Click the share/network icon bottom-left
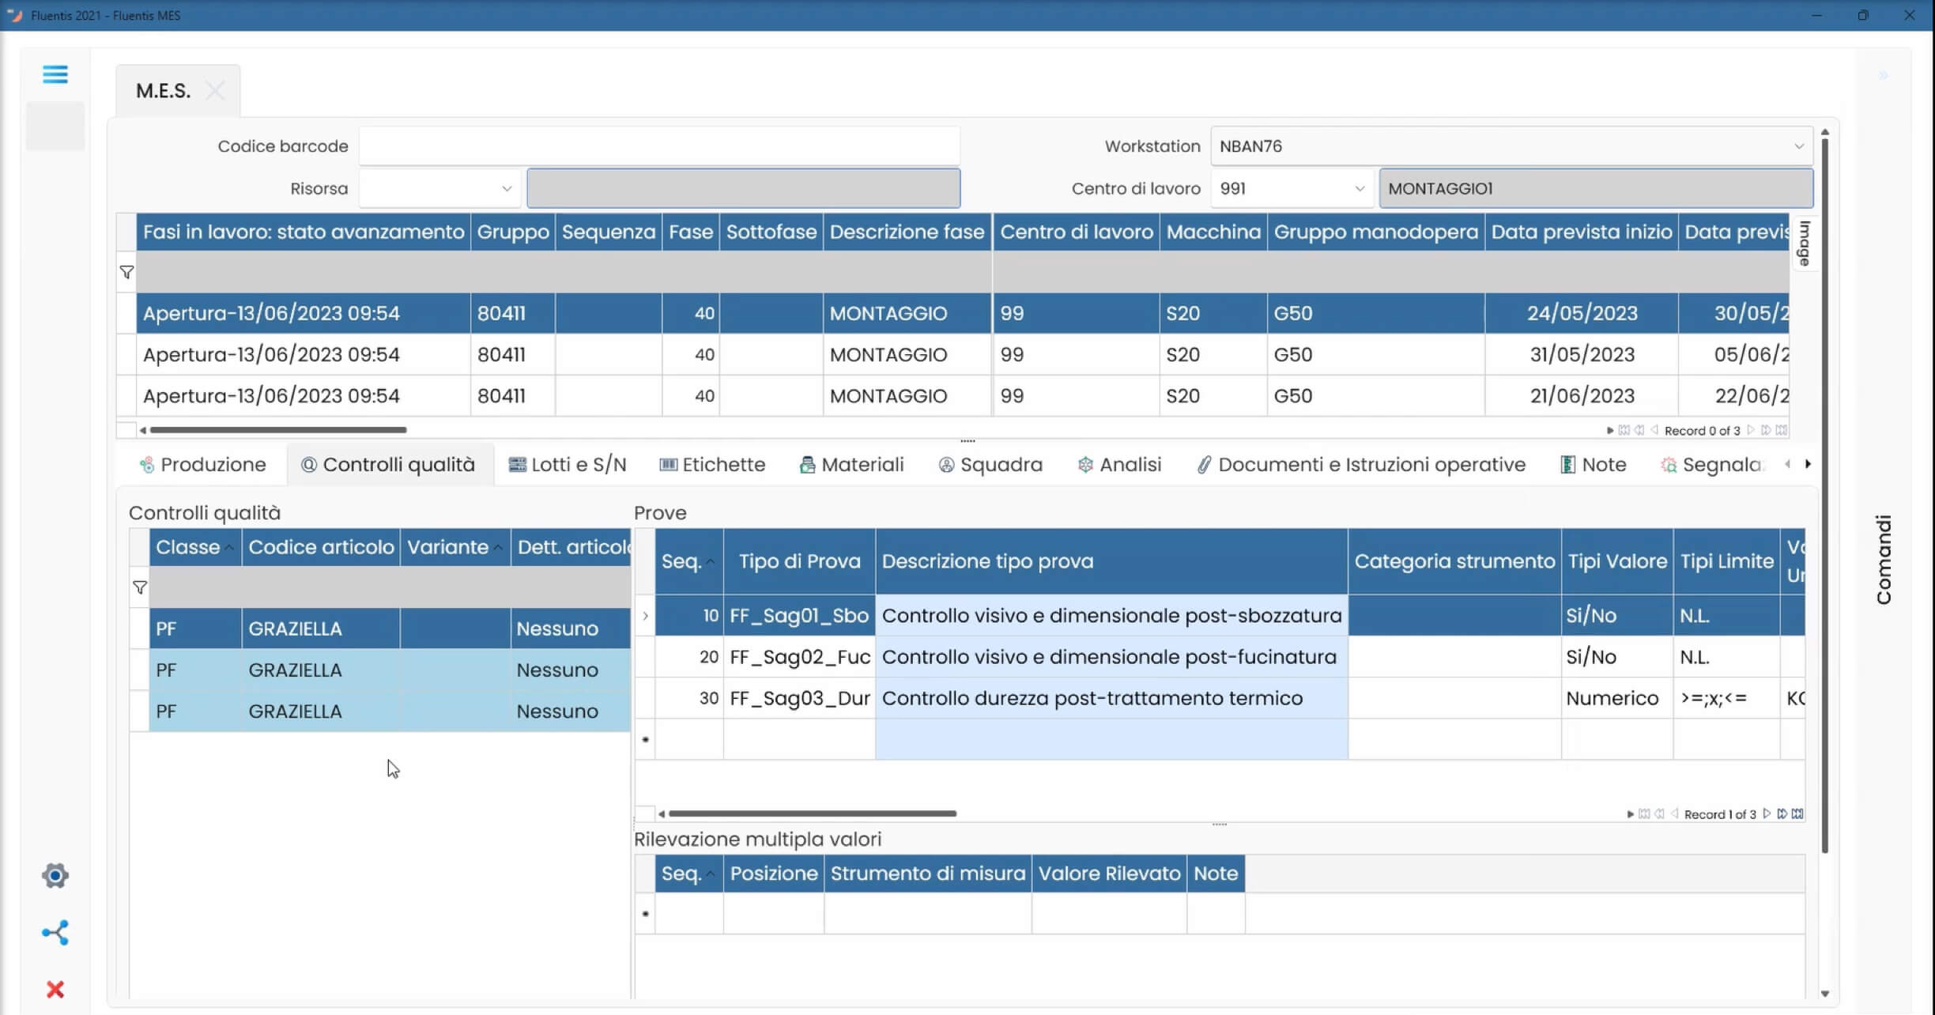 point(54,933)
